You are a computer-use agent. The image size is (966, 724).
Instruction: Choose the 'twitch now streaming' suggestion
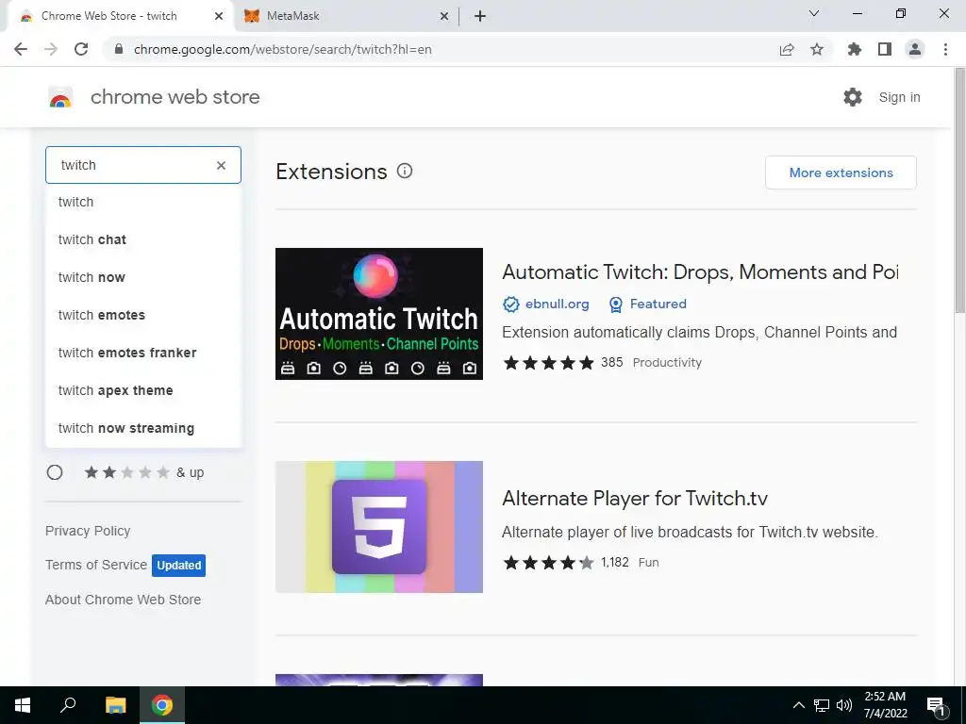(143, 428)
